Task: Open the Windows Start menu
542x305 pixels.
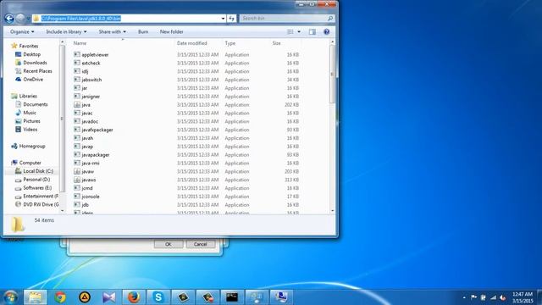Action: tap(10, 297)
